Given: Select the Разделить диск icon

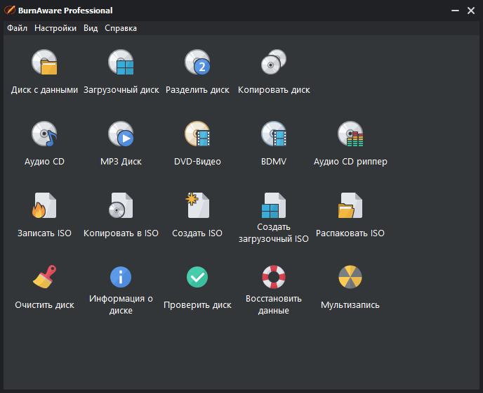Looking at the screenshot, I should coord(197,63).
